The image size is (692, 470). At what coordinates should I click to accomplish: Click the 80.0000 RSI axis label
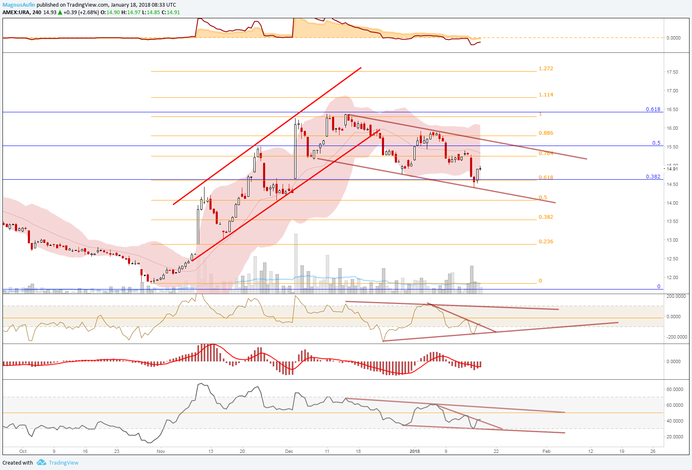point(675,390)
